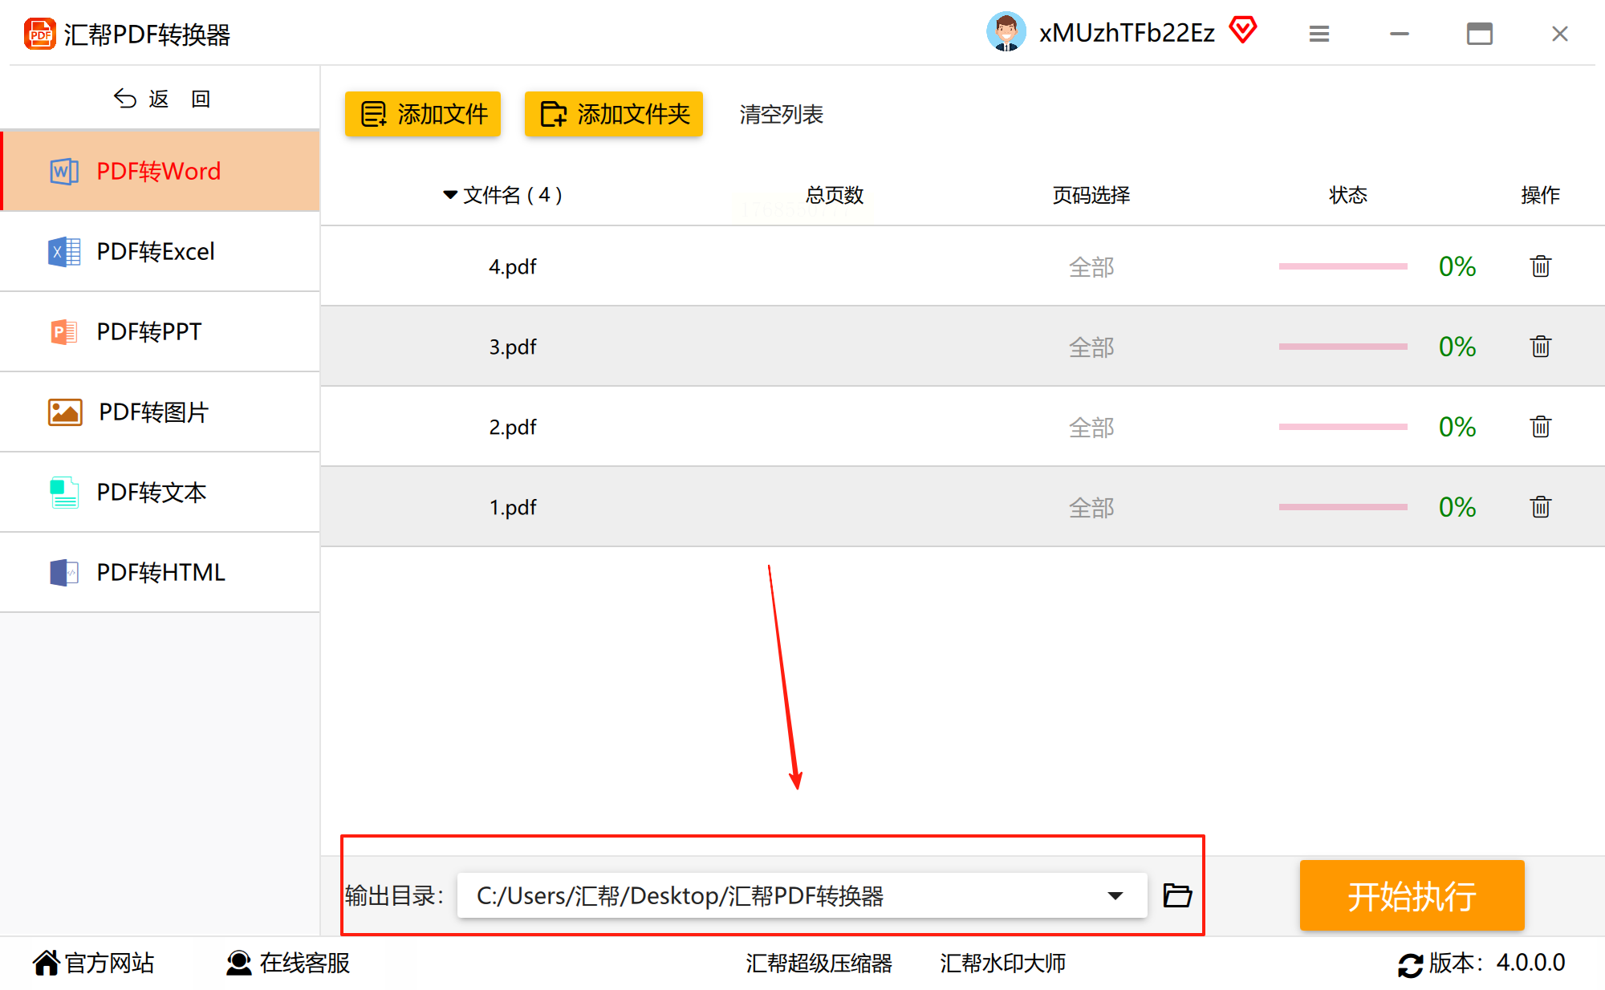Click the version refresh icon
The width and height of the screenshot is (1605, 990).
1410,964
